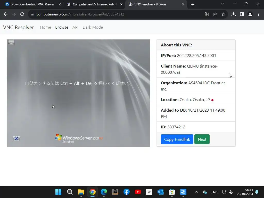Open the Browse nav link
This screenshot has height=198, width=264.
pos(62,27)
